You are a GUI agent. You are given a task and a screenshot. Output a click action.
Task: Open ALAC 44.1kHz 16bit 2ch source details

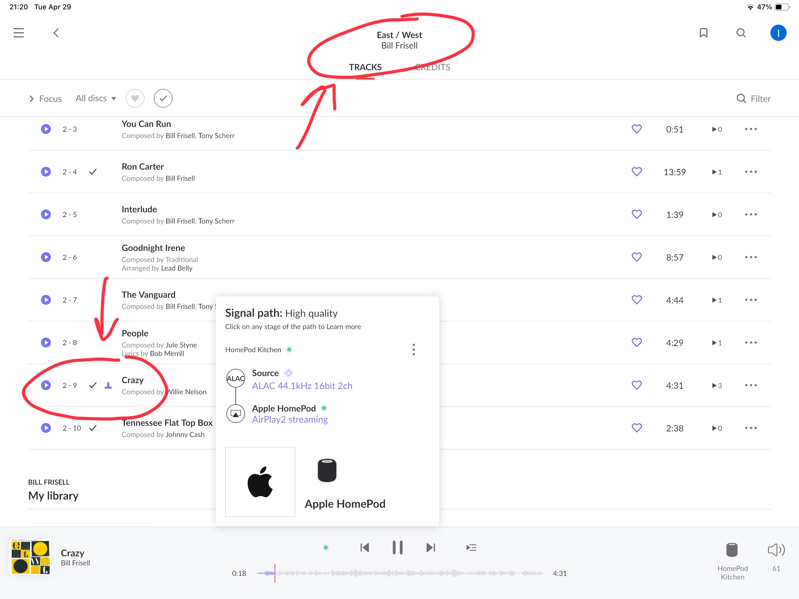click(302, 386)
